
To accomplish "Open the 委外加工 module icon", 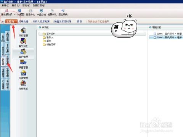I will point(23,41).
